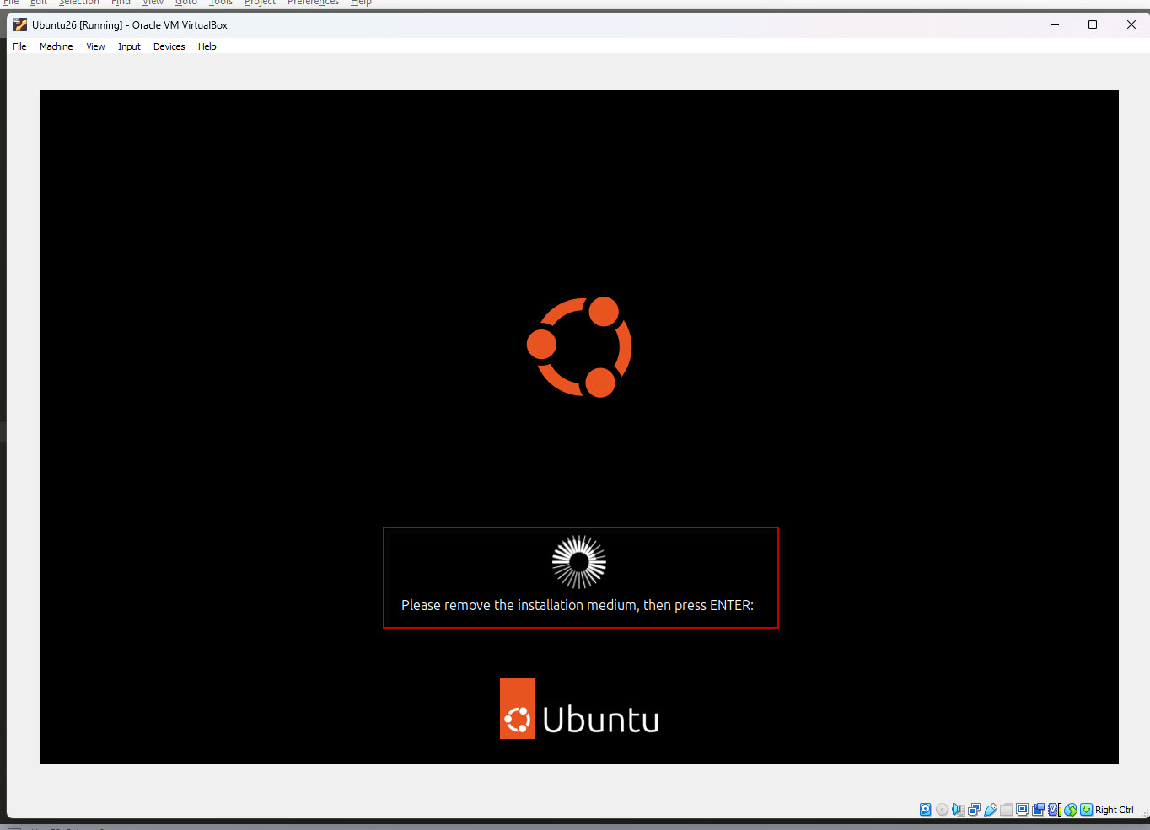Click the screen recording status icon

coord(1038,810)
